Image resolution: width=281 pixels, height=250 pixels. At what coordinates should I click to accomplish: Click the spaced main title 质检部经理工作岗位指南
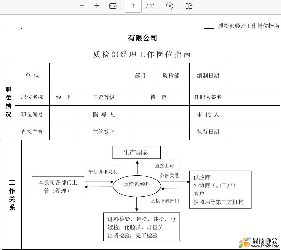[142, 54]
